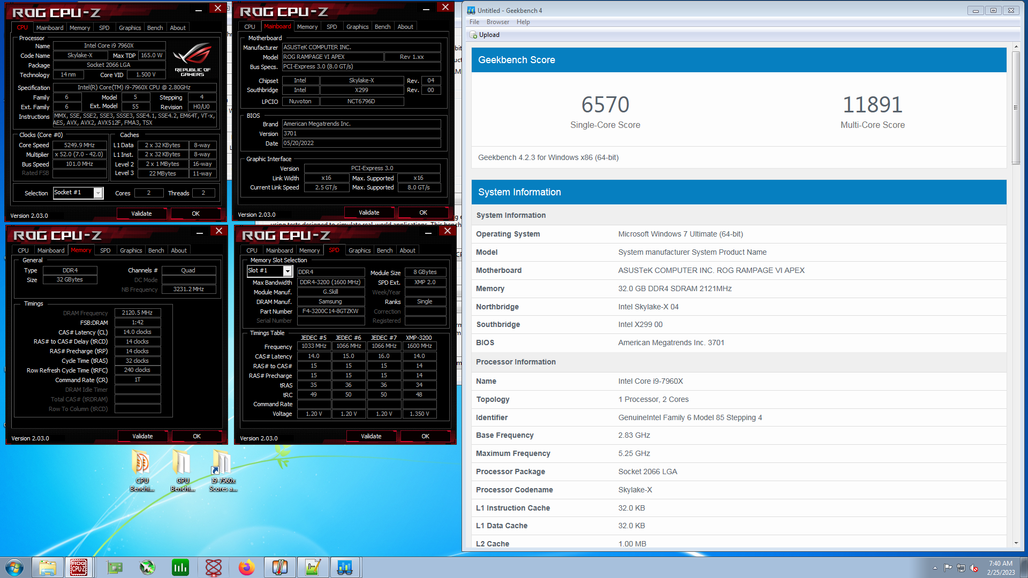The height and width of the screenshot is (578, 1028).
Task: Click the Geekbench vertical scrollbar thumb
Action: click(1016, 108)
